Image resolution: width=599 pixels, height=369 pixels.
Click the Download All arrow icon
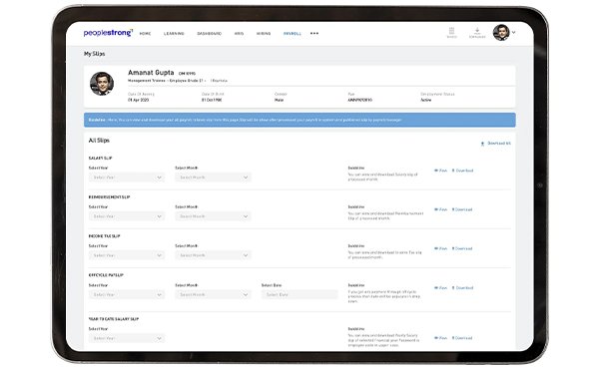click(482, 144)
